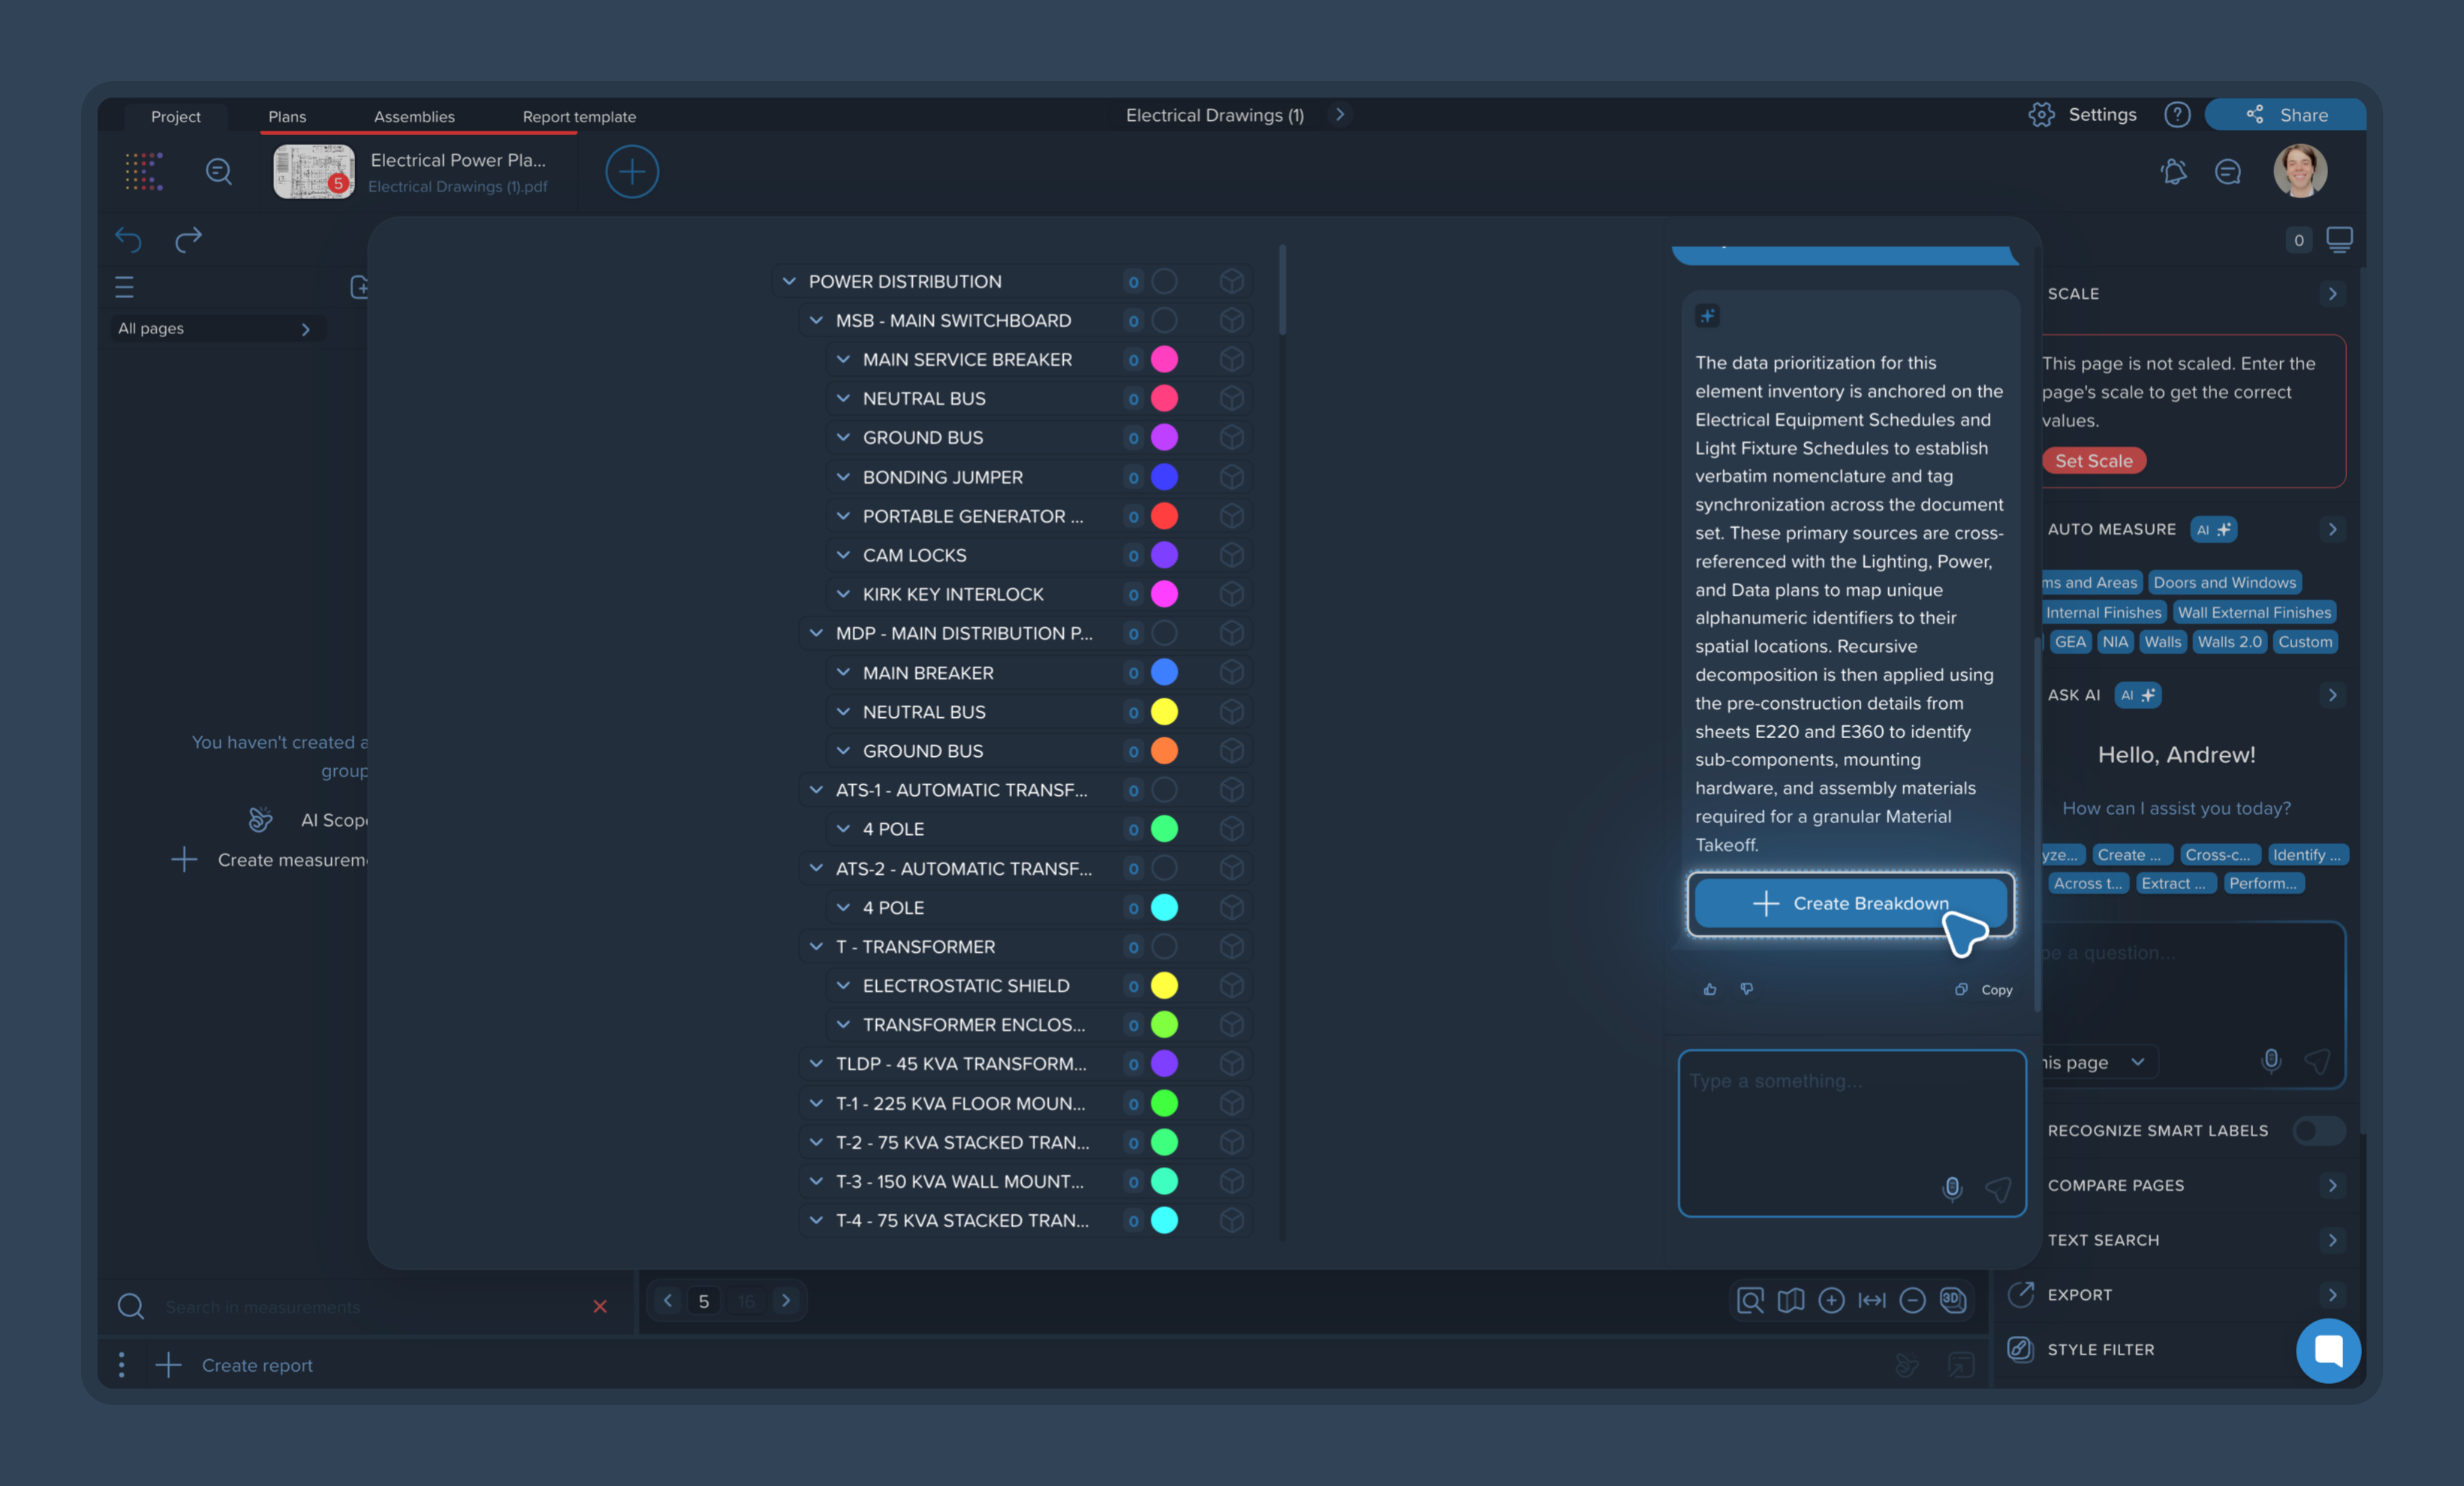The image size is (2464, 1486).
Task: Open the notifications bell icon
Action: [2173, 172]
